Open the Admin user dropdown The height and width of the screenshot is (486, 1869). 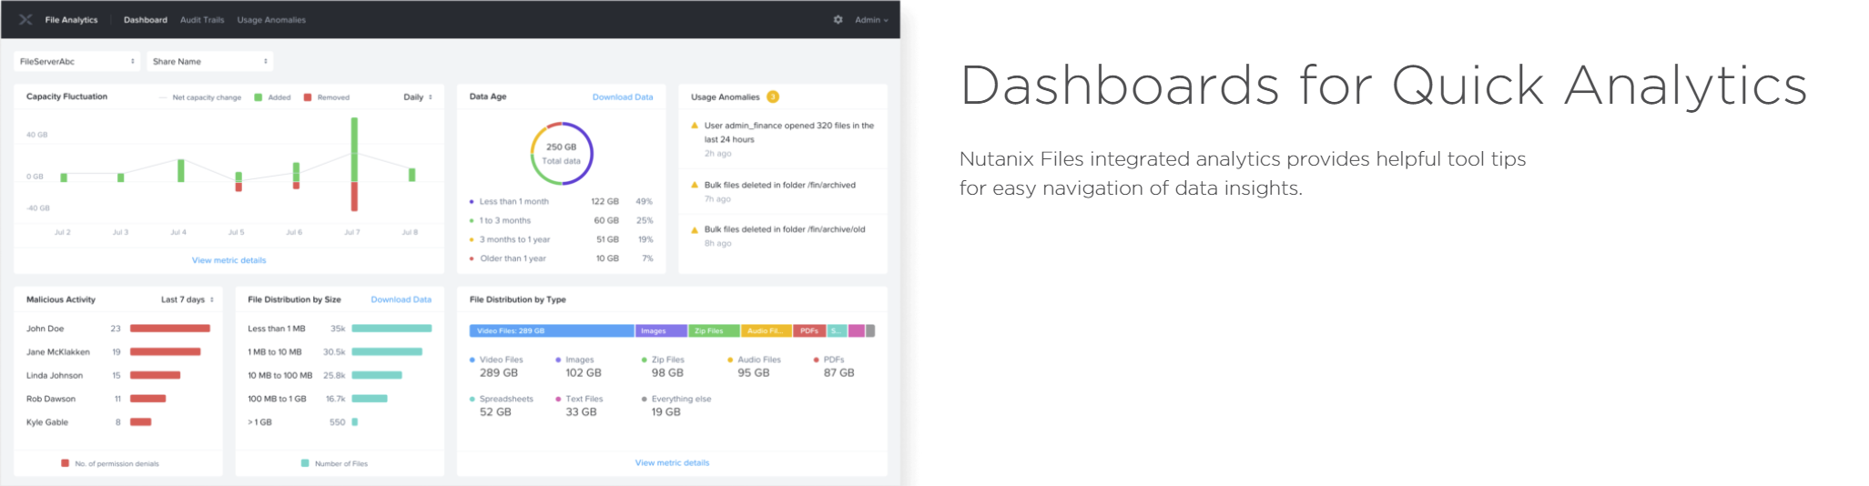click(871, 19)
